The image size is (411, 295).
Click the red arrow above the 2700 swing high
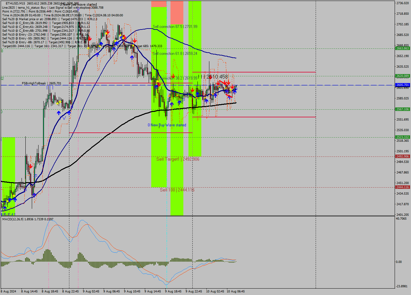tap(135, 40)
